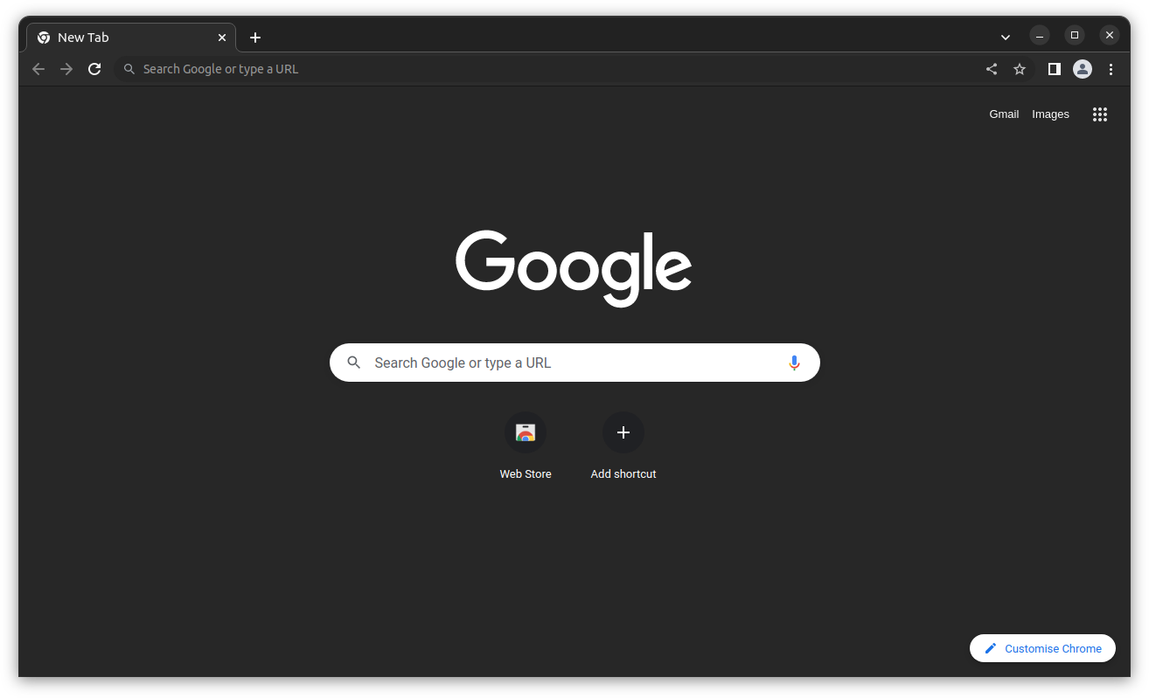The image size is (1149, 698).
Task: Click the back navigation arrow
Action: [x=38, y=69]
